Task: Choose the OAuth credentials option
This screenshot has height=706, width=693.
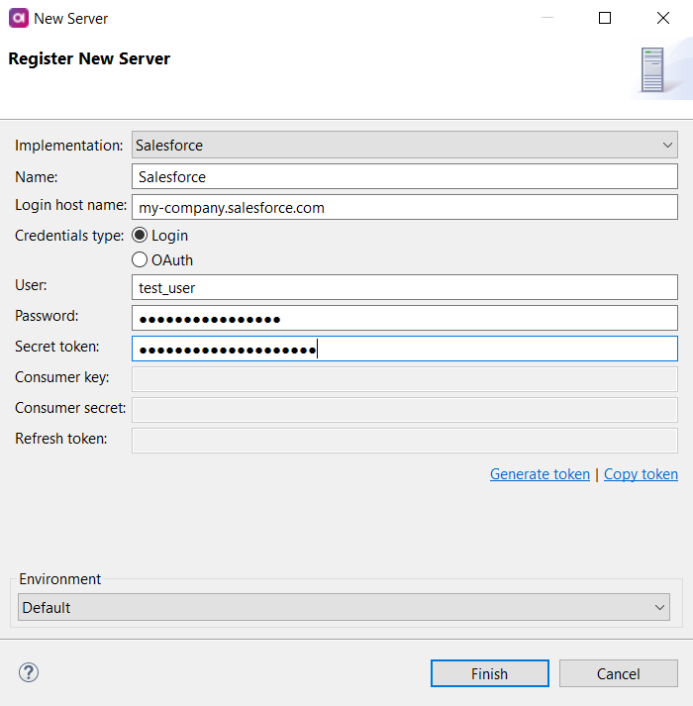Action: 140,260
